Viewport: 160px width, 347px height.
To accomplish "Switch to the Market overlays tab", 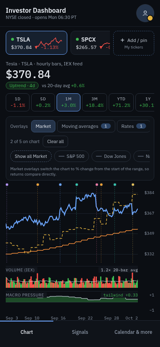I will 43,126.
